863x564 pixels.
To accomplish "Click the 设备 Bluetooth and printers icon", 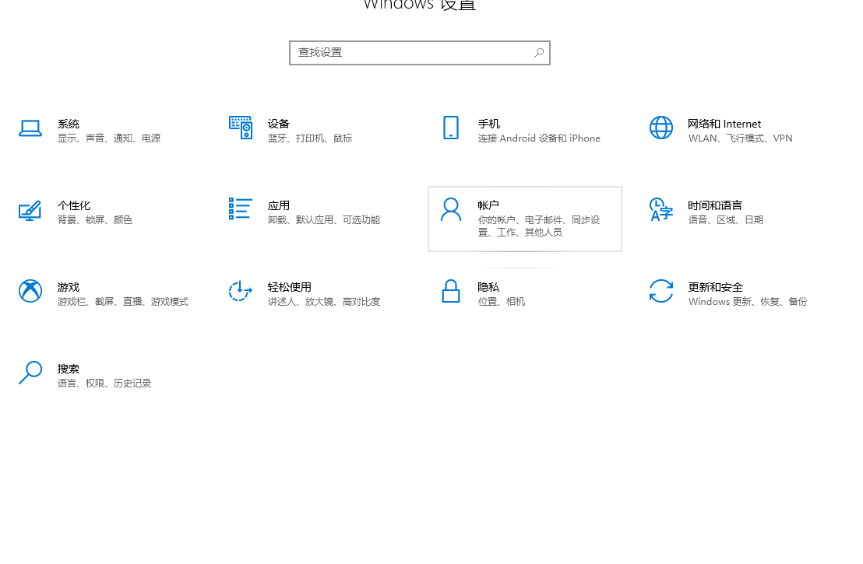I will click(240, 128).
